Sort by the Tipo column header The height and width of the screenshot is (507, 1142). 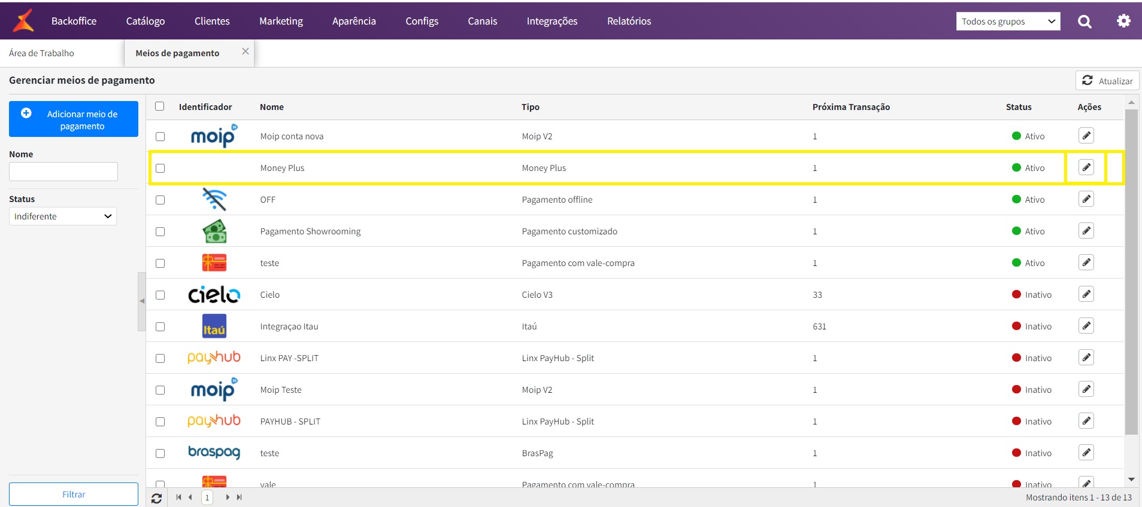531,107
